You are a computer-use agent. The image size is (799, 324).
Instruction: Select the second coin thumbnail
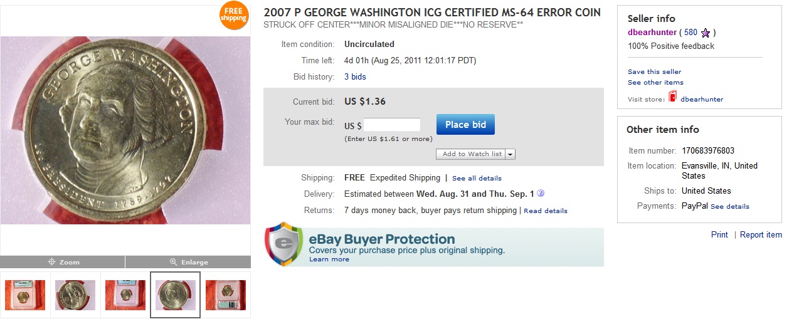click(x=75, y=295)
